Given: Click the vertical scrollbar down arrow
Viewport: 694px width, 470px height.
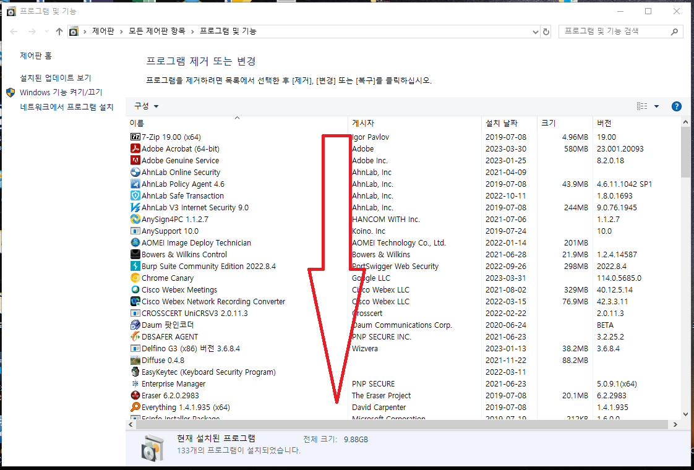Looking at the screenshot, I should pos(685,415).
